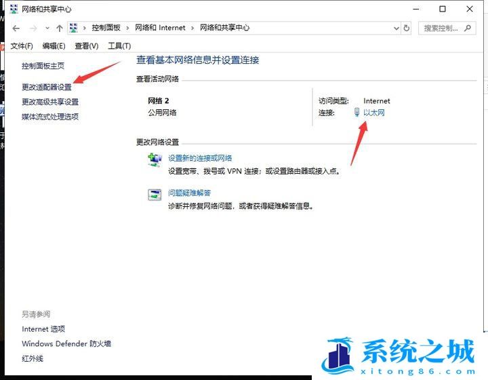Click the 公用网络 text
Image resolution: width=488 pixels, height=380 pixels.
162,113
